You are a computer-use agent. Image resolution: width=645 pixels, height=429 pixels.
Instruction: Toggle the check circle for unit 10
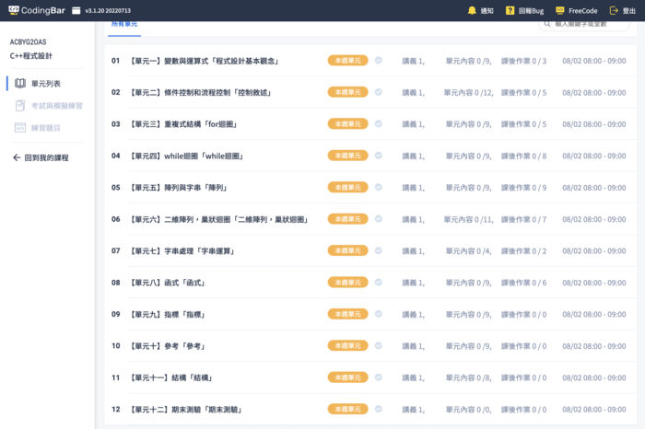click(x=378, y=346)
